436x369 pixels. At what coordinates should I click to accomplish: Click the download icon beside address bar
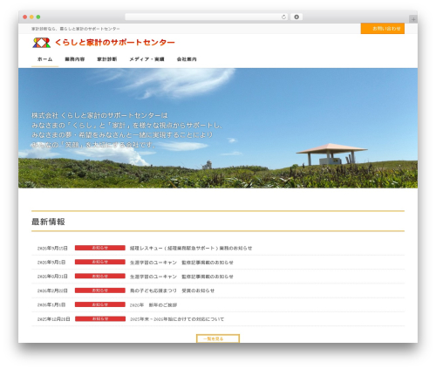pyautogui.click(x=296, y=17)
